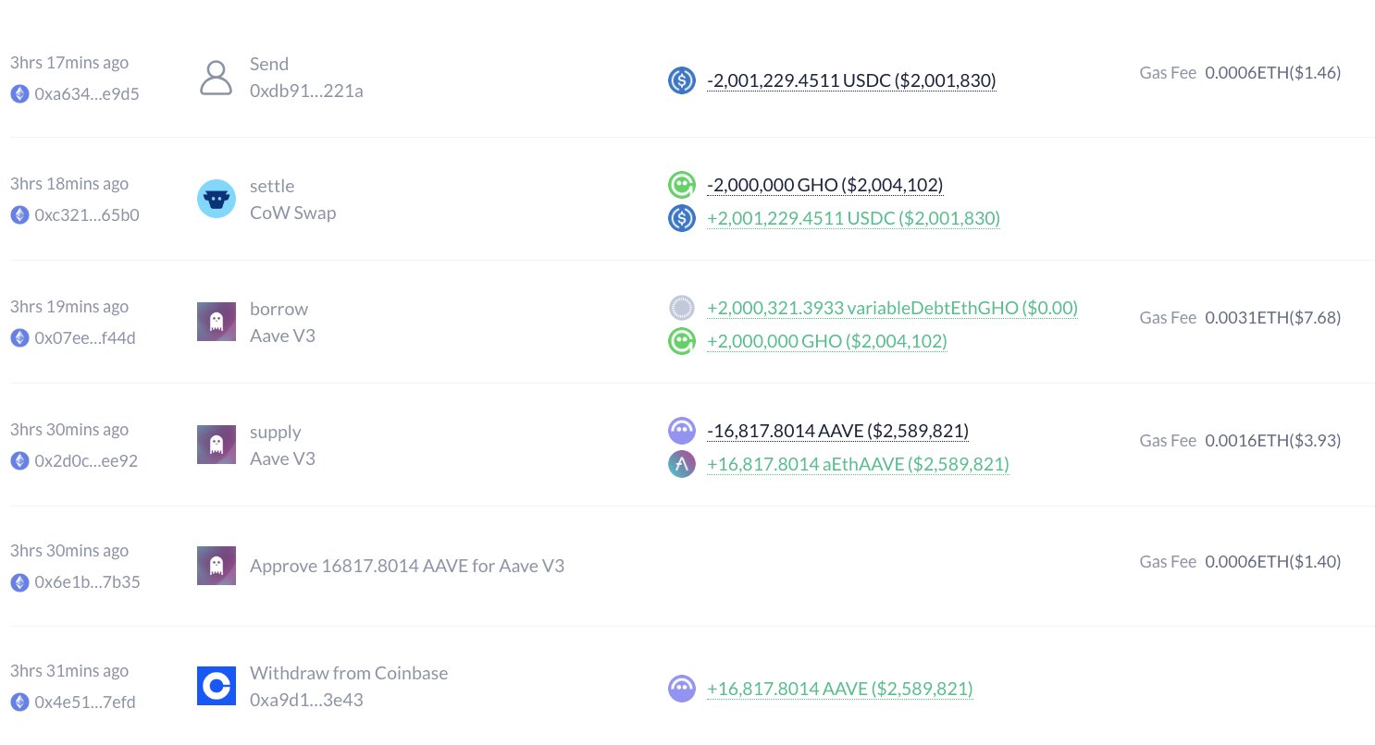This screenshot has height=745, width=1375.
Task: Click the Aave ghost icon beside supply
Action: pos(217,445)
